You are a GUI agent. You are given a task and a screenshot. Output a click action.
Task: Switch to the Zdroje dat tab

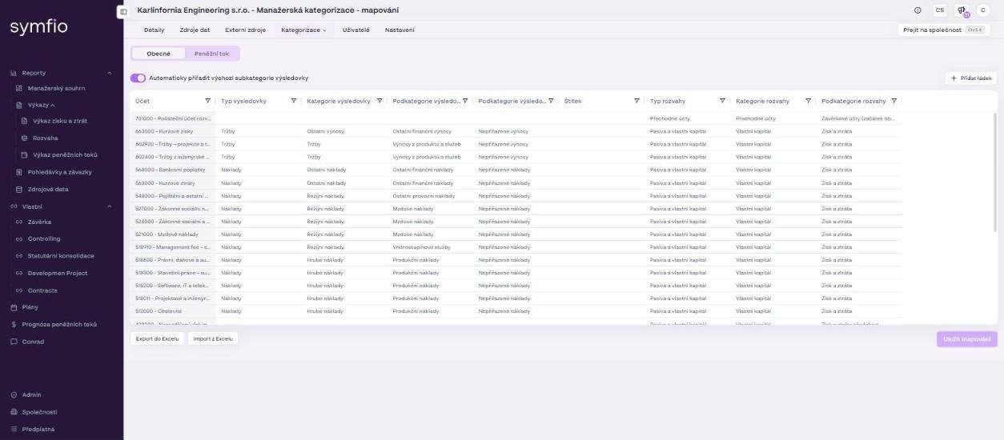coord(195,30)
